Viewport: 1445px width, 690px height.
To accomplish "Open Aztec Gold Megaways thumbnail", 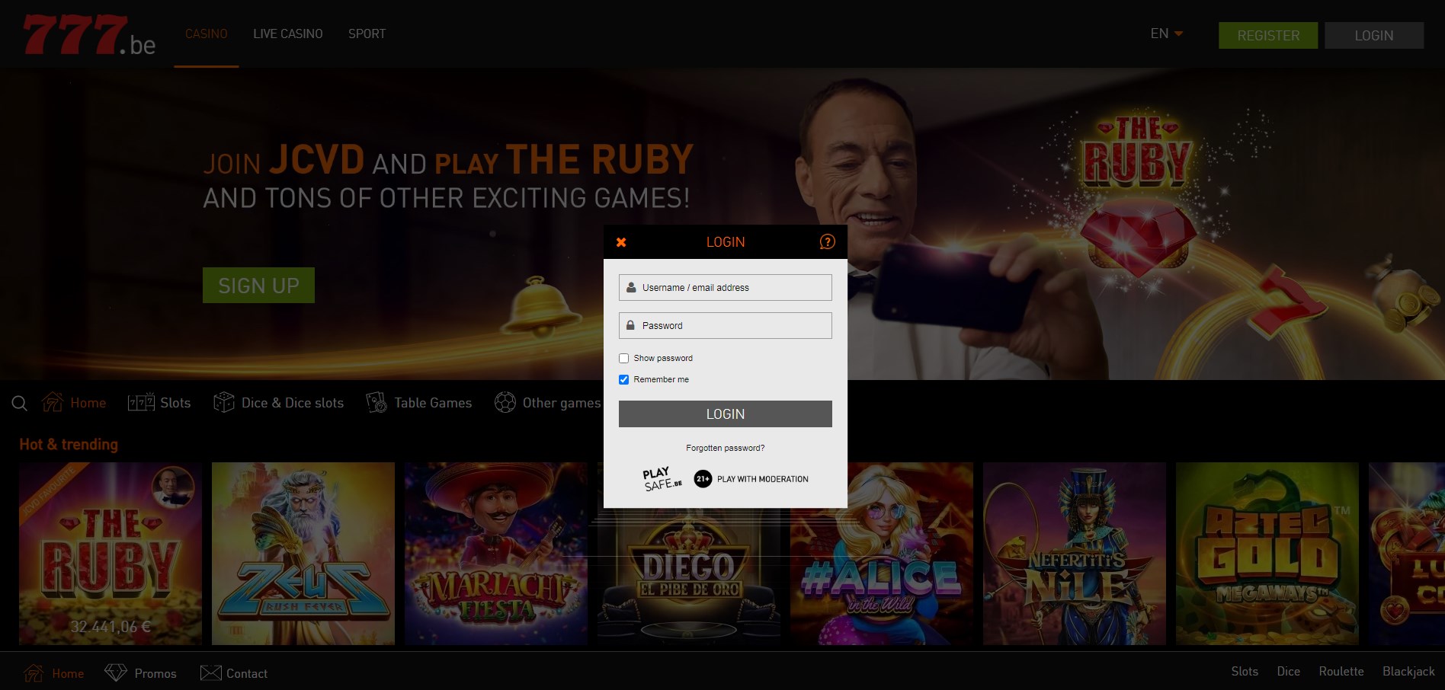I will [x=1267, y=554].
